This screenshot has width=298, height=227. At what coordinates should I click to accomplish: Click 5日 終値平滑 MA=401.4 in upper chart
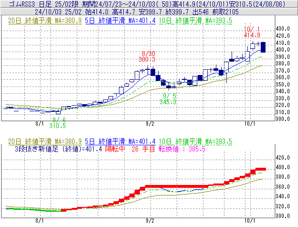click(x=120, y=21)
